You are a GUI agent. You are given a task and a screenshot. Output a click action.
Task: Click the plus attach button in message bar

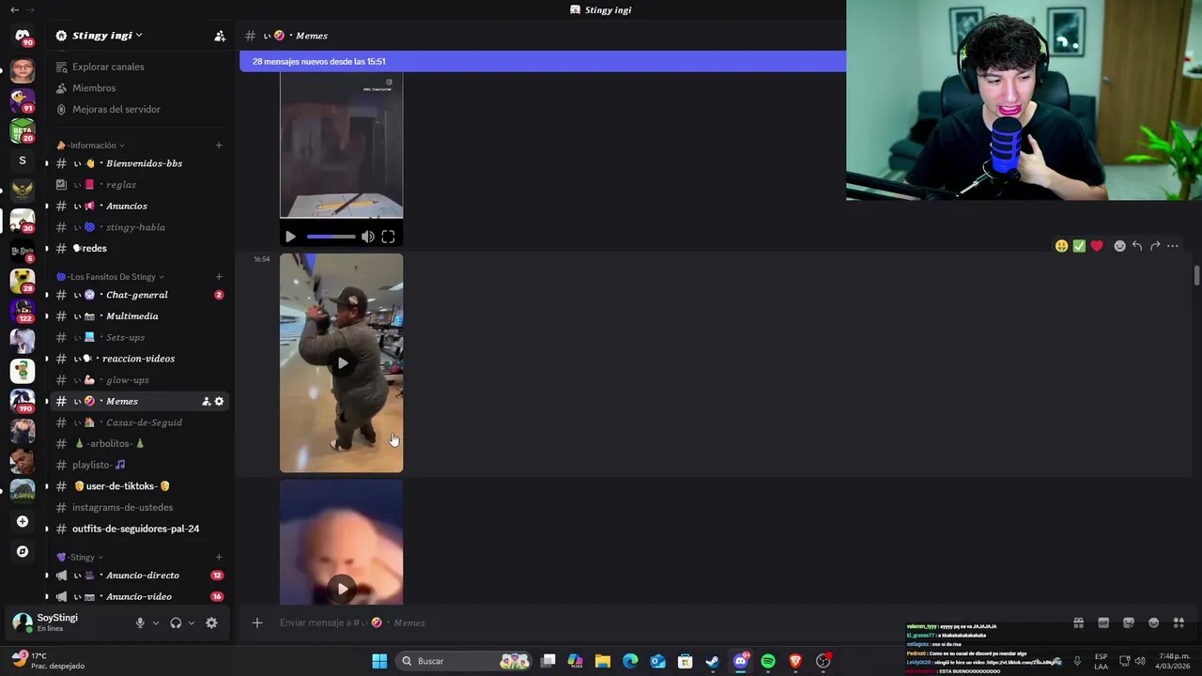click(257, 622)
